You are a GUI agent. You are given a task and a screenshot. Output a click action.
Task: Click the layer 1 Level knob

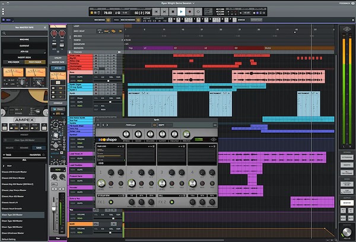[101, 183]
